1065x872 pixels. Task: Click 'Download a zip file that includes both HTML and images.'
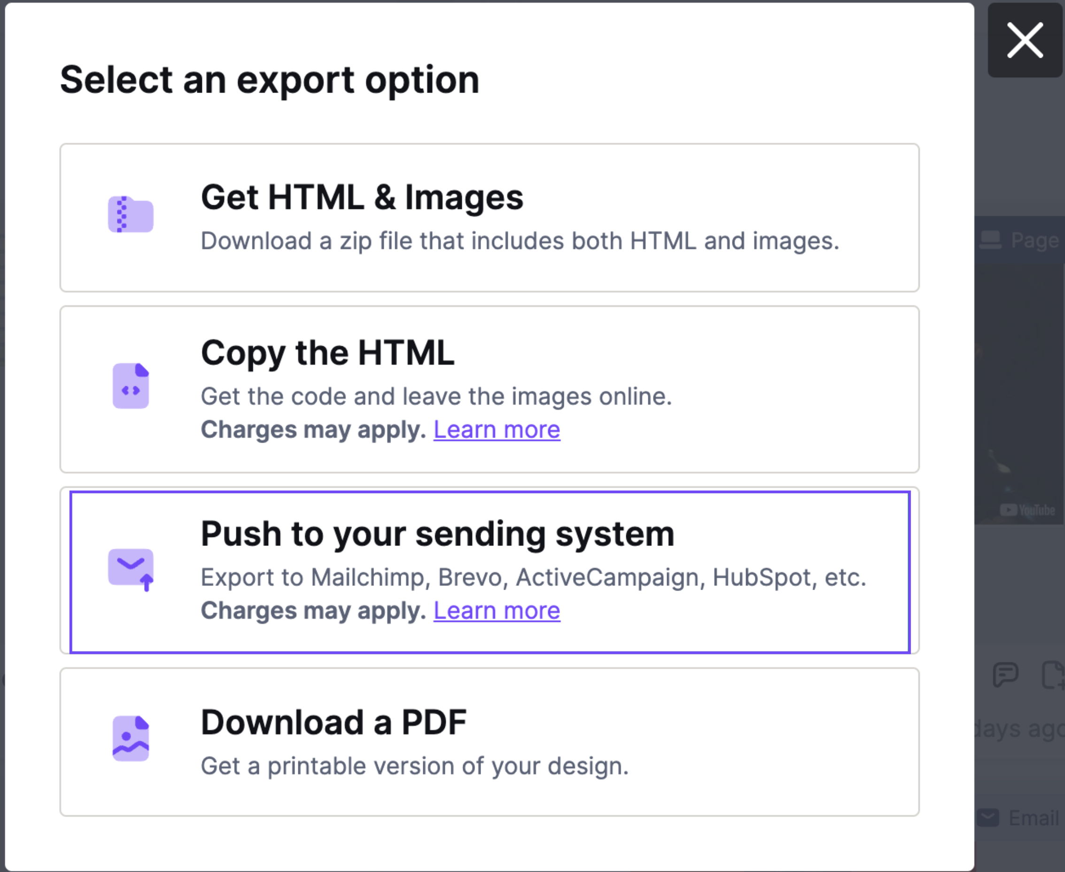(520, 241)
